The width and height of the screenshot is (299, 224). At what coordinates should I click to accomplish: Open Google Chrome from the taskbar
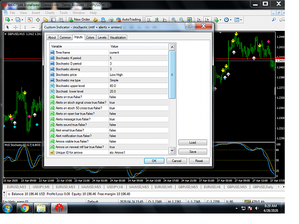click(x=25, y=208)
